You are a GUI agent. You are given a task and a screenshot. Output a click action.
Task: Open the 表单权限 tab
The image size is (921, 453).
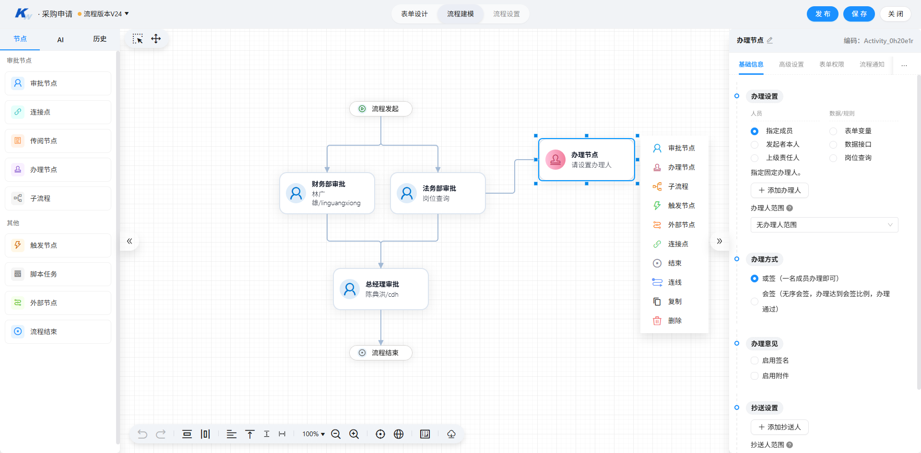832,64
